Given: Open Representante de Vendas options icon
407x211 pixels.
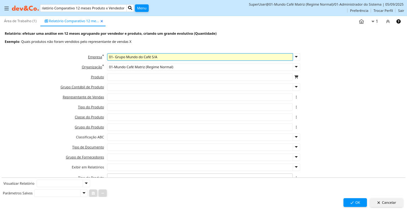Looking at the screenshot, I should coord(296,97).
